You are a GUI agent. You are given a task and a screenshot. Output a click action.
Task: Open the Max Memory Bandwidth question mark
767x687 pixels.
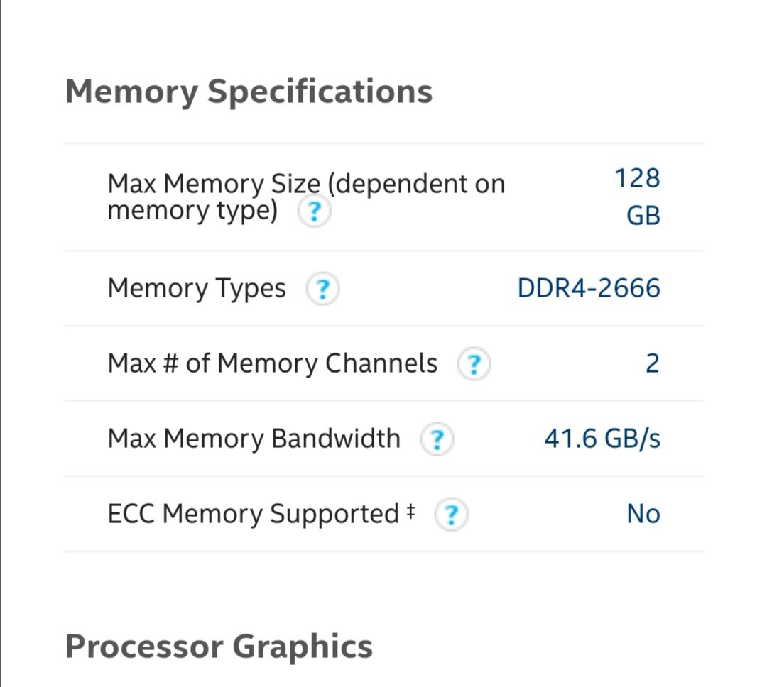coord(437,439)
